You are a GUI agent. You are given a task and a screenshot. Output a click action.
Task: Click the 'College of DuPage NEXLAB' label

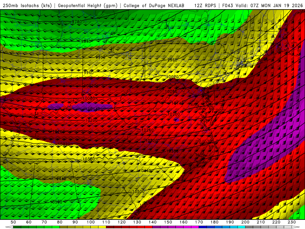[154, 6]
